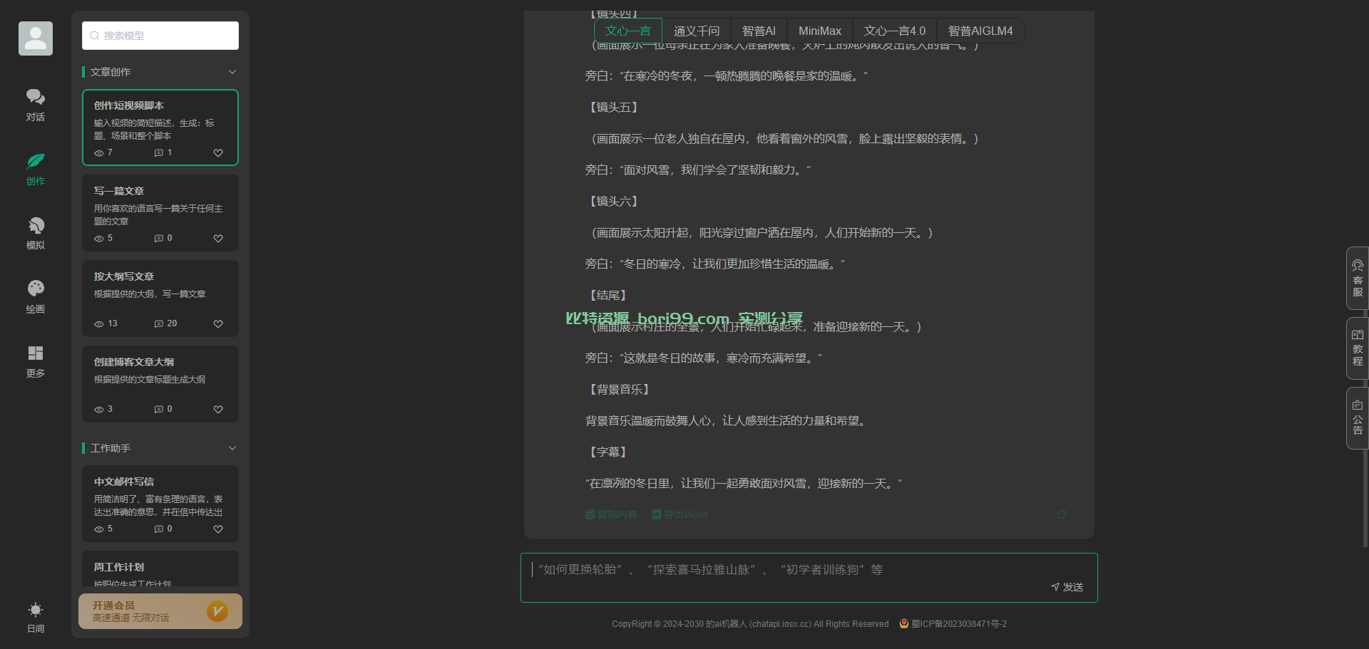
Task: Click comment icon on 创作短视频脚本
Action: point(159,153)
